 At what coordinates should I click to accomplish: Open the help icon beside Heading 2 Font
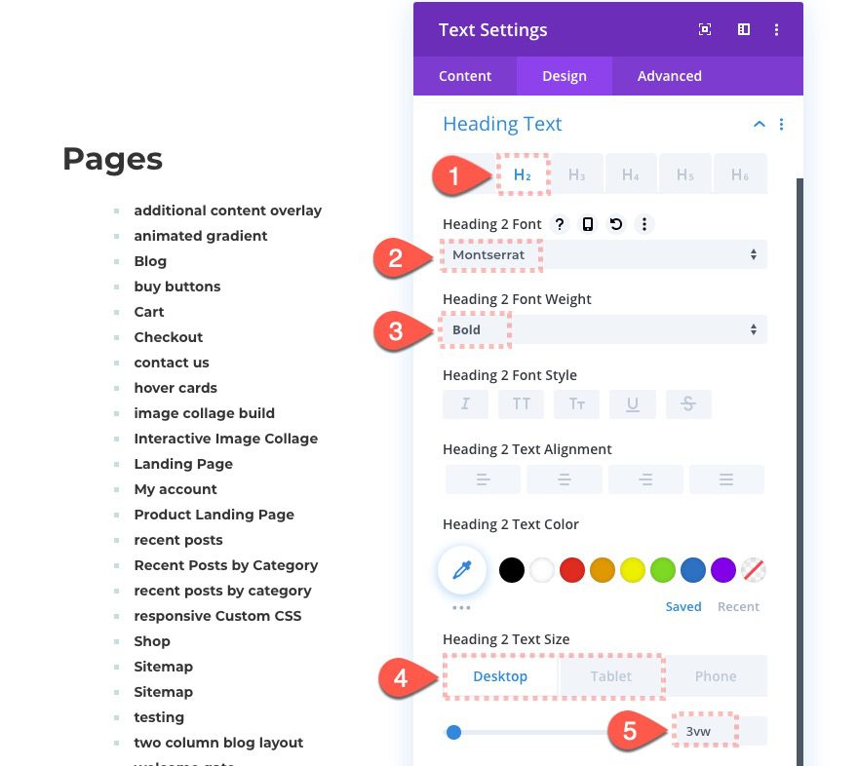(559, 224)
